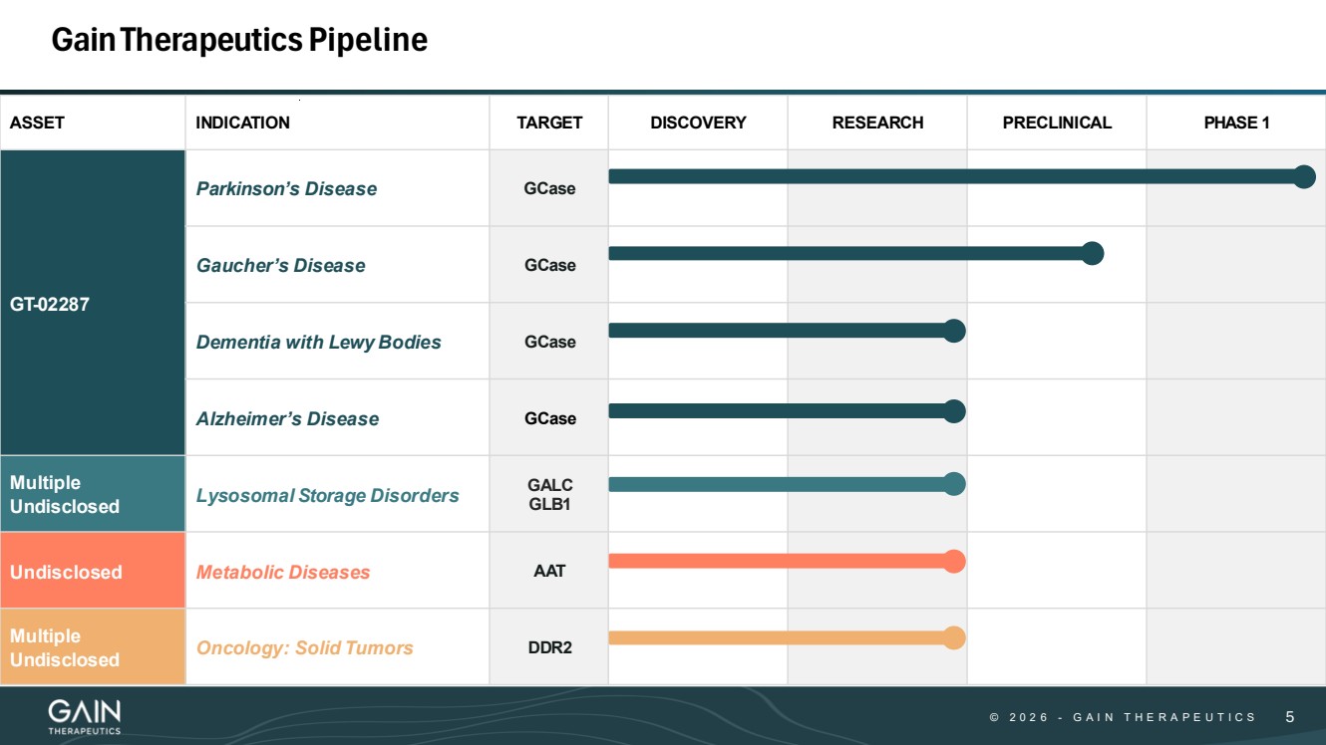Click the DISCOVERY column header
1326x745 pixels.
[698, 123]
